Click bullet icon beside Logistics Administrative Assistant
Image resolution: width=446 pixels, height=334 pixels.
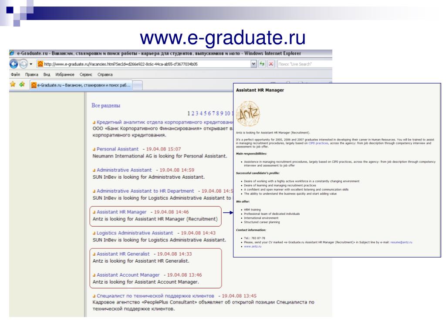[x=94, y=234]
